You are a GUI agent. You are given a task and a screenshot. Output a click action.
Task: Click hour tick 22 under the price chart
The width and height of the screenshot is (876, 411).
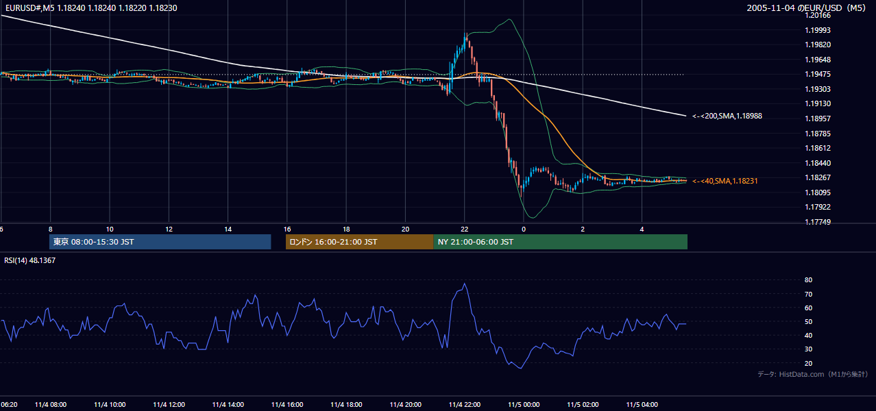(x=465, y=229)
